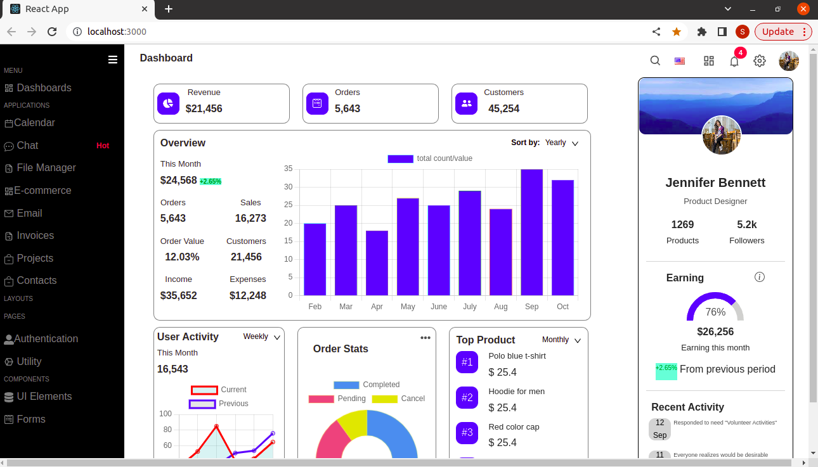Toggle the sidebar hamburger menu
Screen dimensions: 818x467
tap(112, 59)
